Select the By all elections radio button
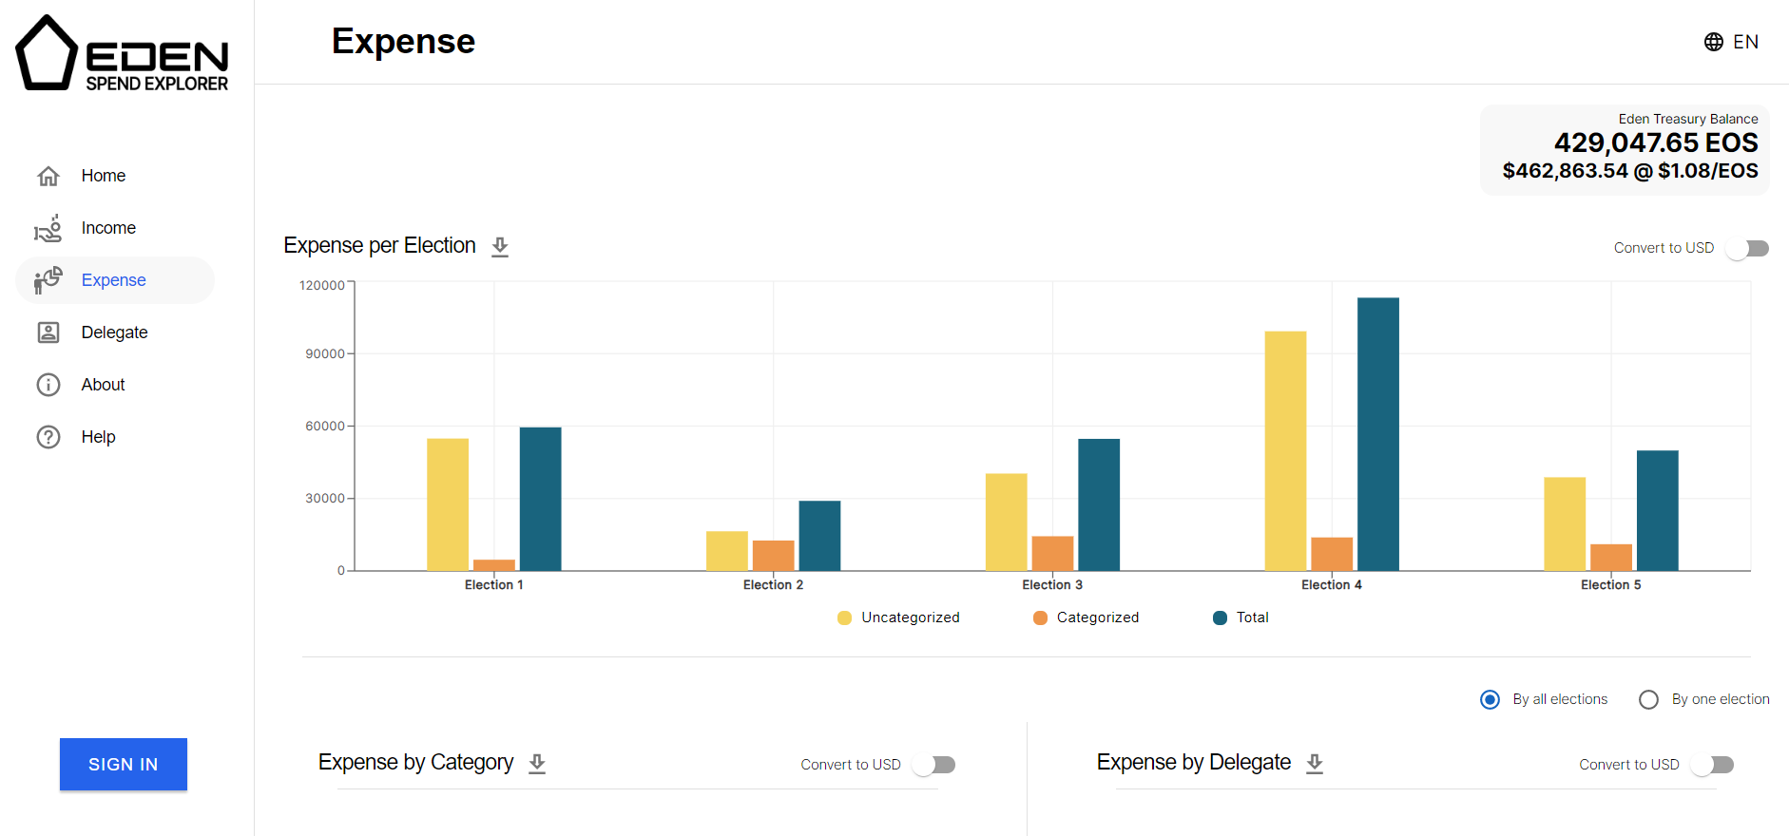Viewport: 1789px width, 836px height. click(1491, 699)
